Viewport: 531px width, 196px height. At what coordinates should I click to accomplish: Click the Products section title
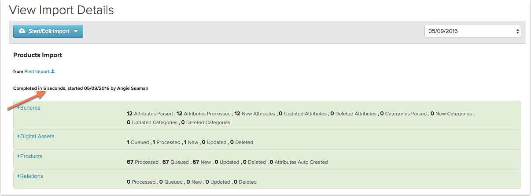click(x=31, y=156)
